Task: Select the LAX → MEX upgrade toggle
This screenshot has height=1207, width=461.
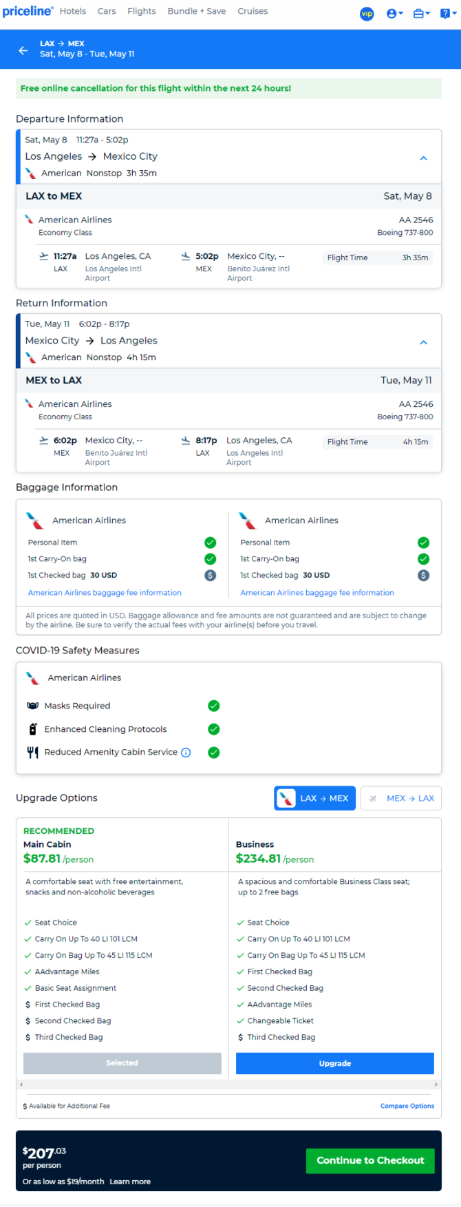Action: coord(315,799)
